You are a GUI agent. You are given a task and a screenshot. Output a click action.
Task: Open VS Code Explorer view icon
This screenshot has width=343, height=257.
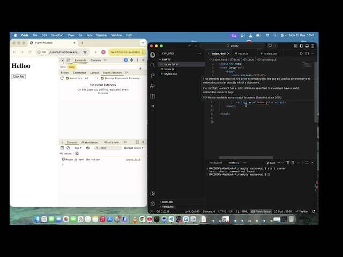pyautogui.click(x=153, y=55)
